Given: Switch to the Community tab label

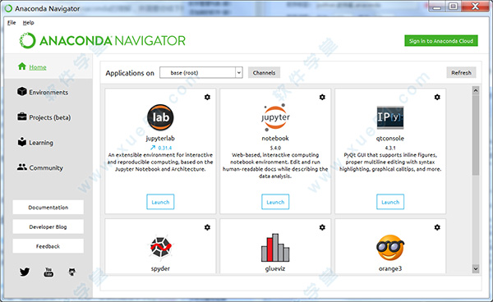Looking at the screenshot, I should coord(46,168).
